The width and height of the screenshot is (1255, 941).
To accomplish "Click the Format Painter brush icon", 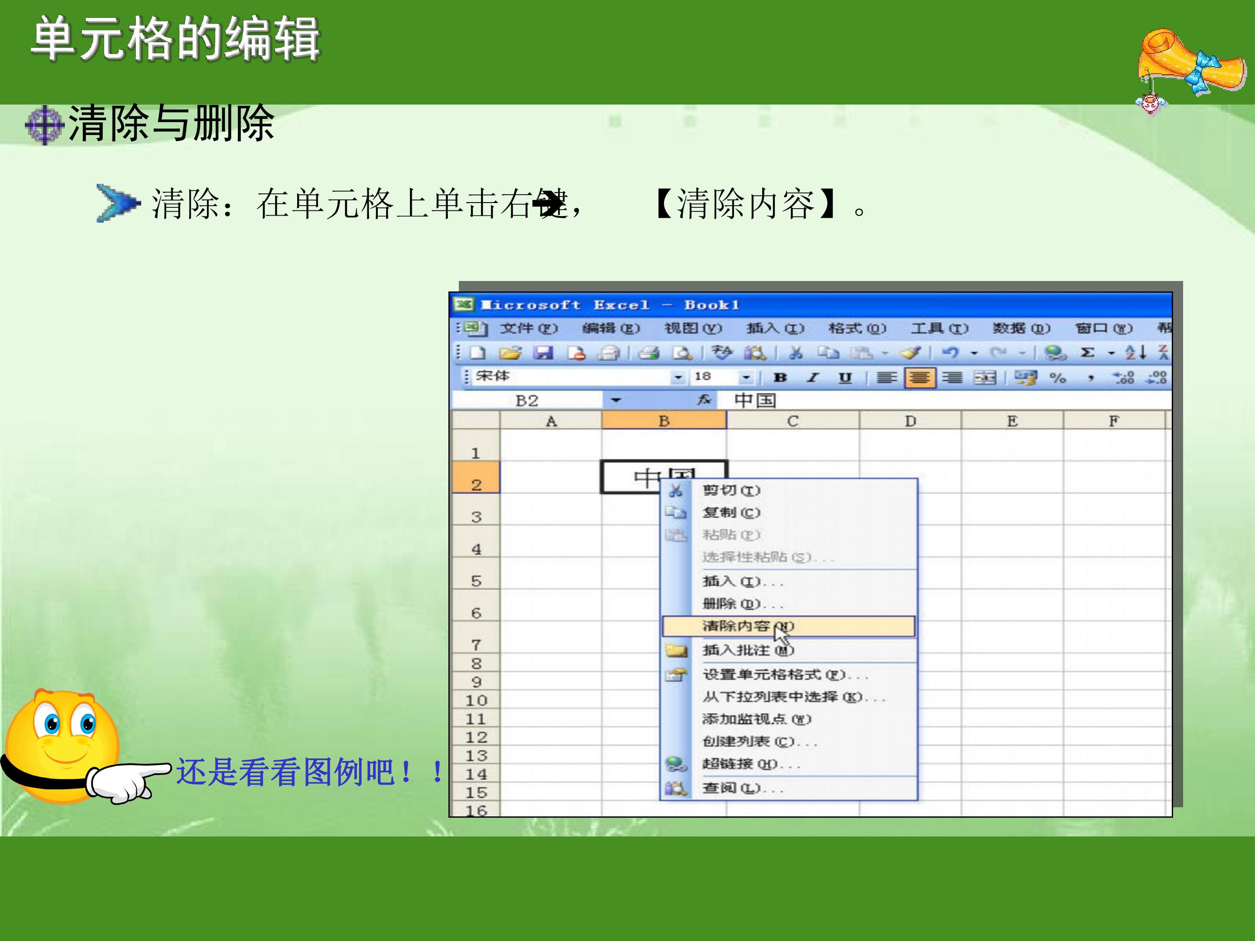I will pyautogui.click(x=910, y=353).
